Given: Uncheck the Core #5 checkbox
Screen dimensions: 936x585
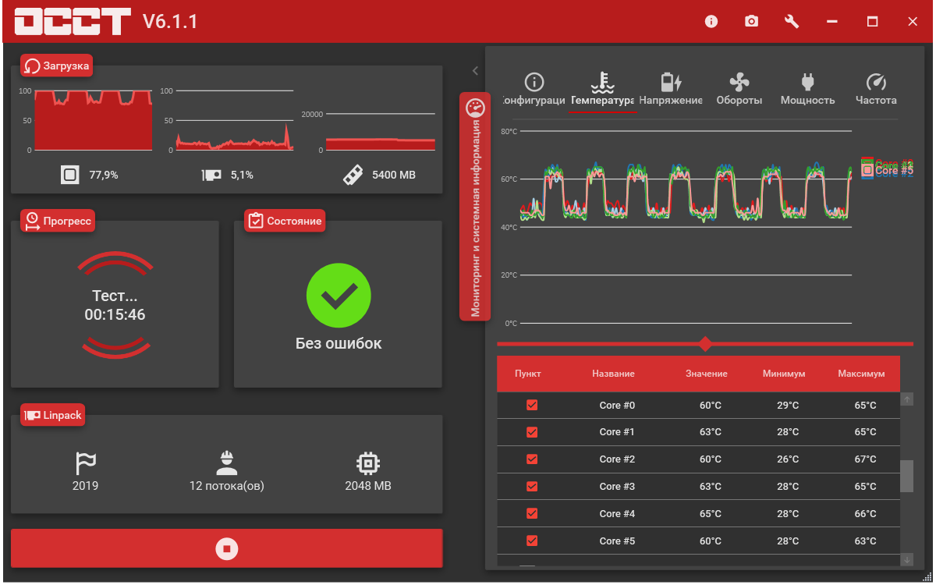Looking at the screenshot, I should point(532,541).
